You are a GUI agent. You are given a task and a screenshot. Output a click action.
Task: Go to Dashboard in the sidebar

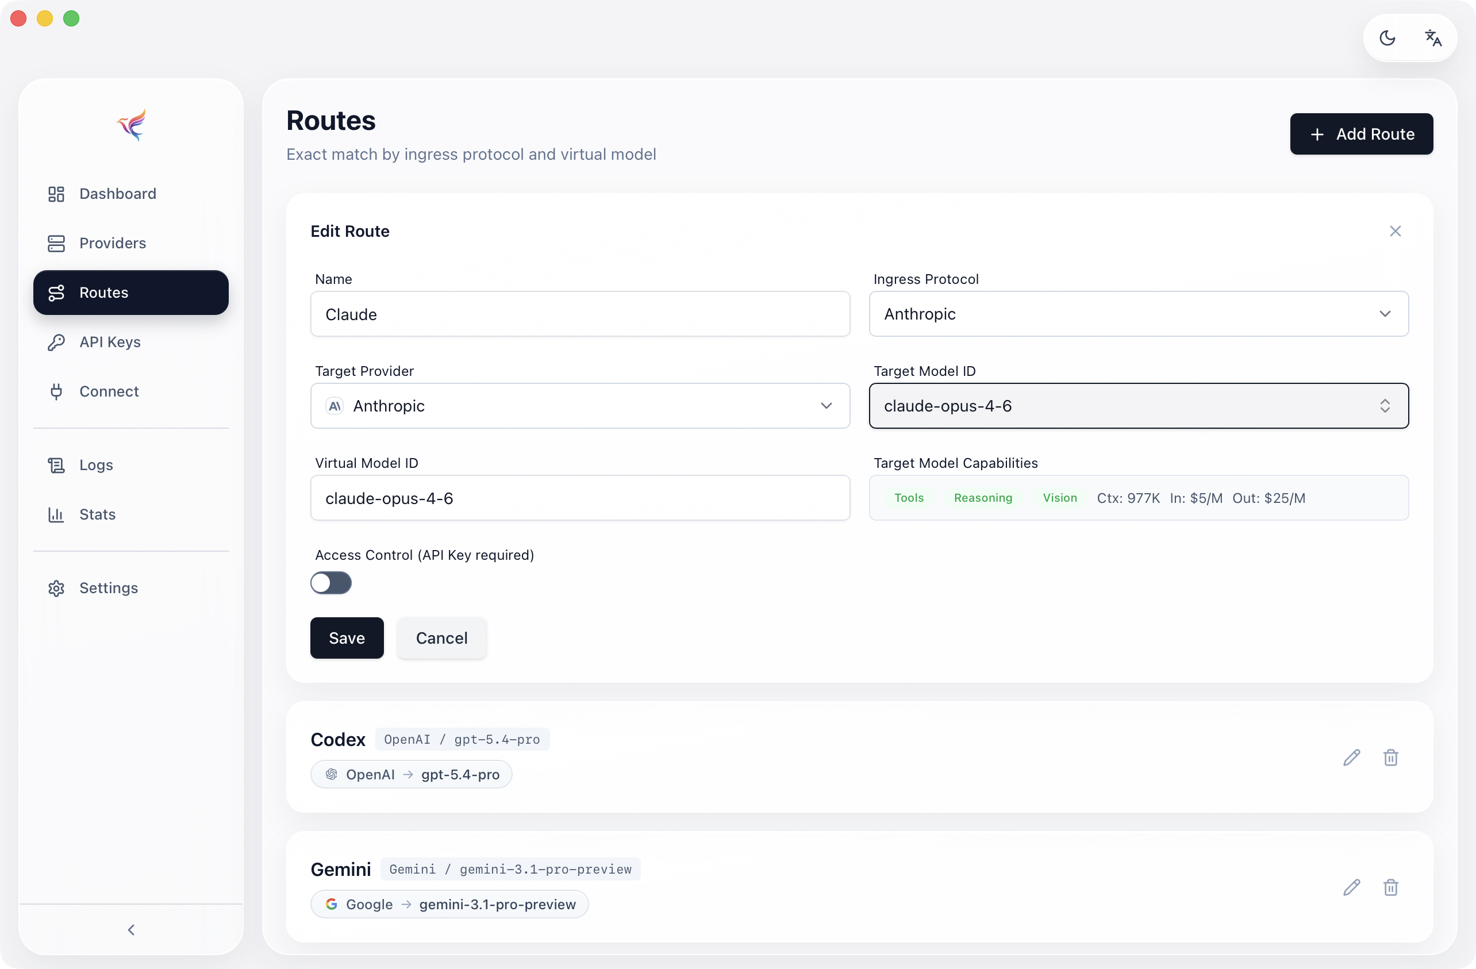pos(131,194)
